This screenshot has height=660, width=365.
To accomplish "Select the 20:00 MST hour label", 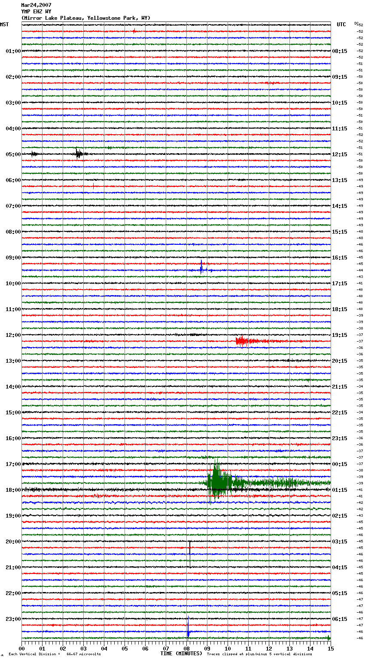I will [x=13, y=542].
